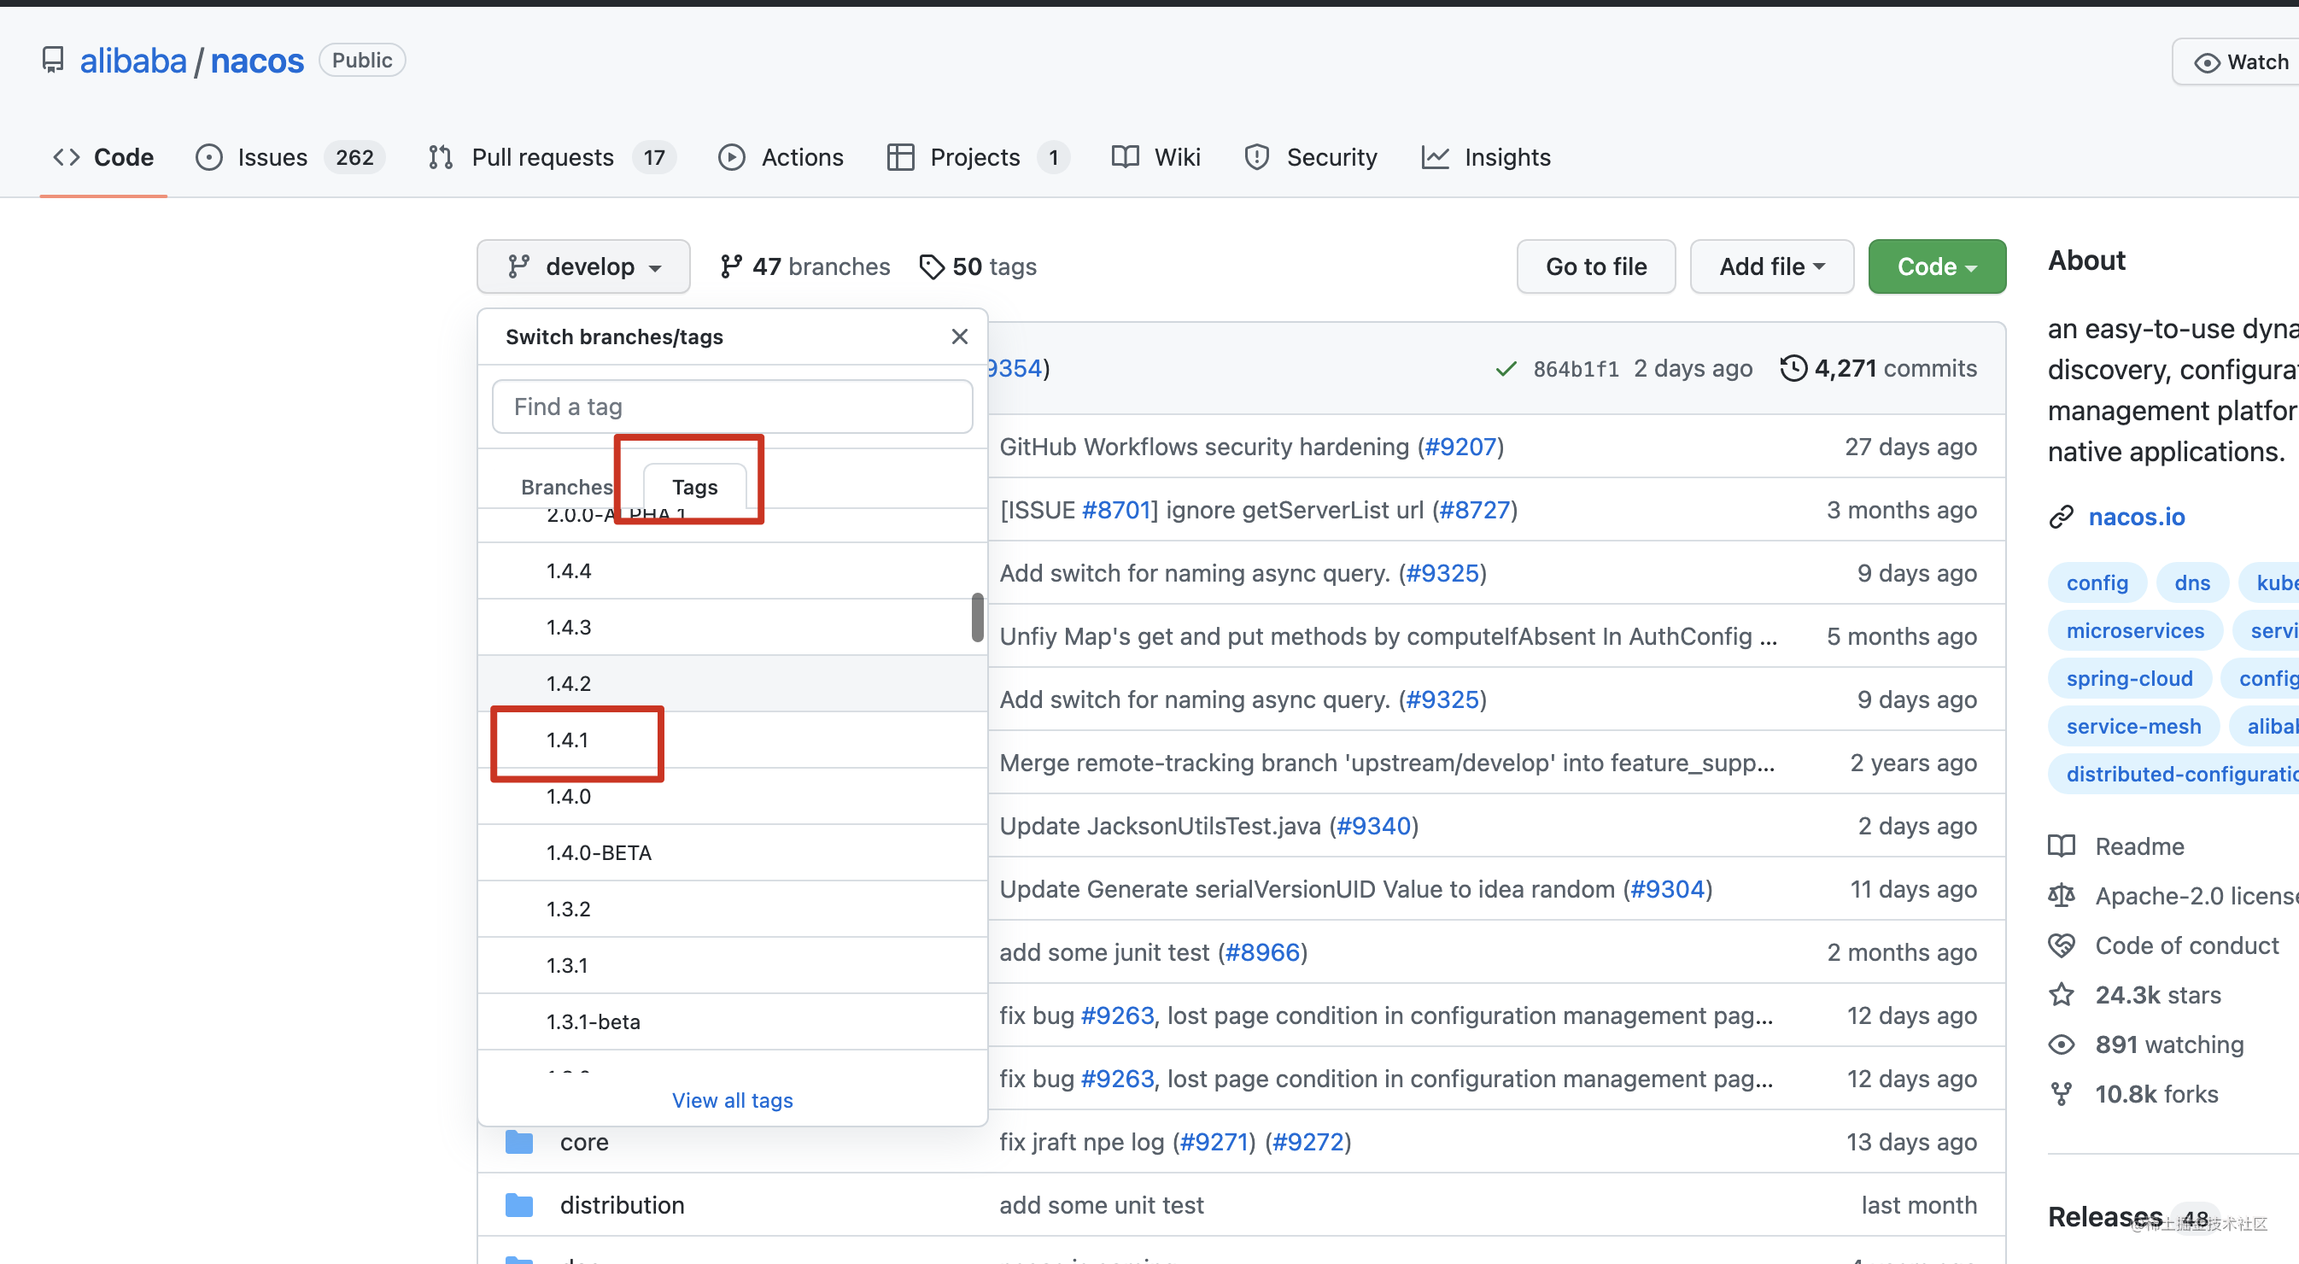2299x1264 pixels.
Task: Switch to the Branches tab
Action: pos(566,487)
